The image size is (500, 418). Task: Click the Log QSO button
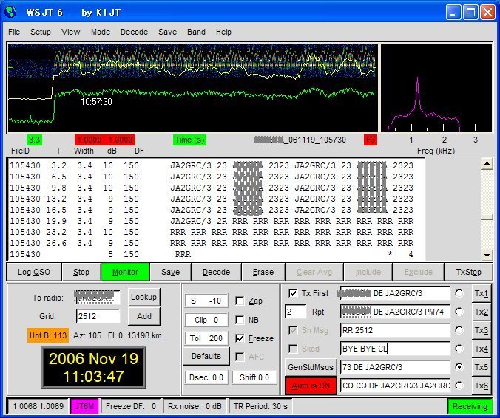[x=34, y=272]
